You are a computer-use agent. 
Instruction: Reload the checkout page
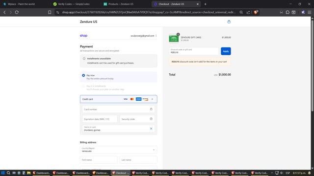17,12
